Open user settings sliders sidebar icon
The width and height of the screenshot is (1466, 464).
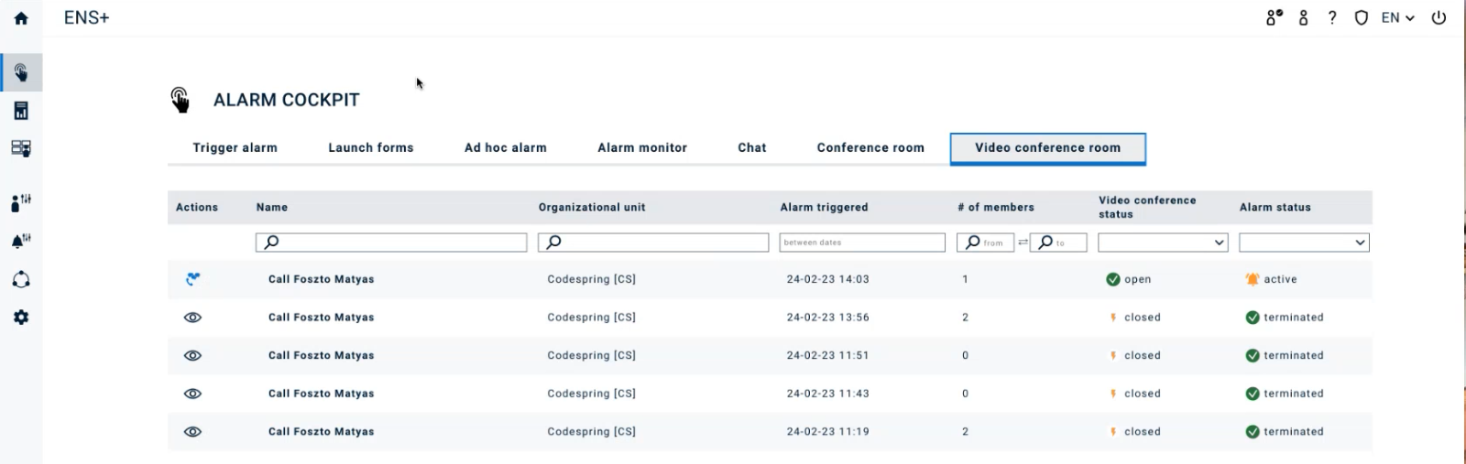pyautogui.click(x=21, y=201)
